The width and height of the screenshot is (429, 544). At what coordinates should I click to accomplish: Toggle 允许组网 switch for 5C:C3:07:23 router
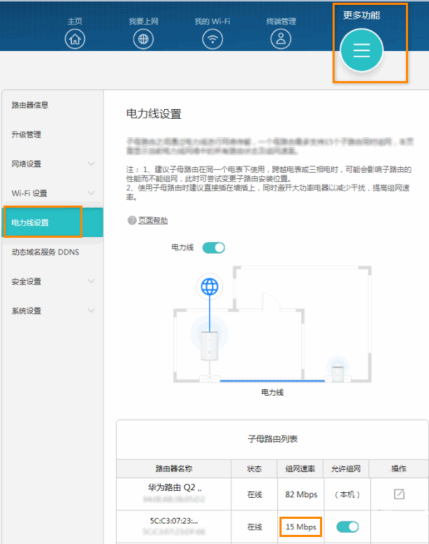point(348,527)
